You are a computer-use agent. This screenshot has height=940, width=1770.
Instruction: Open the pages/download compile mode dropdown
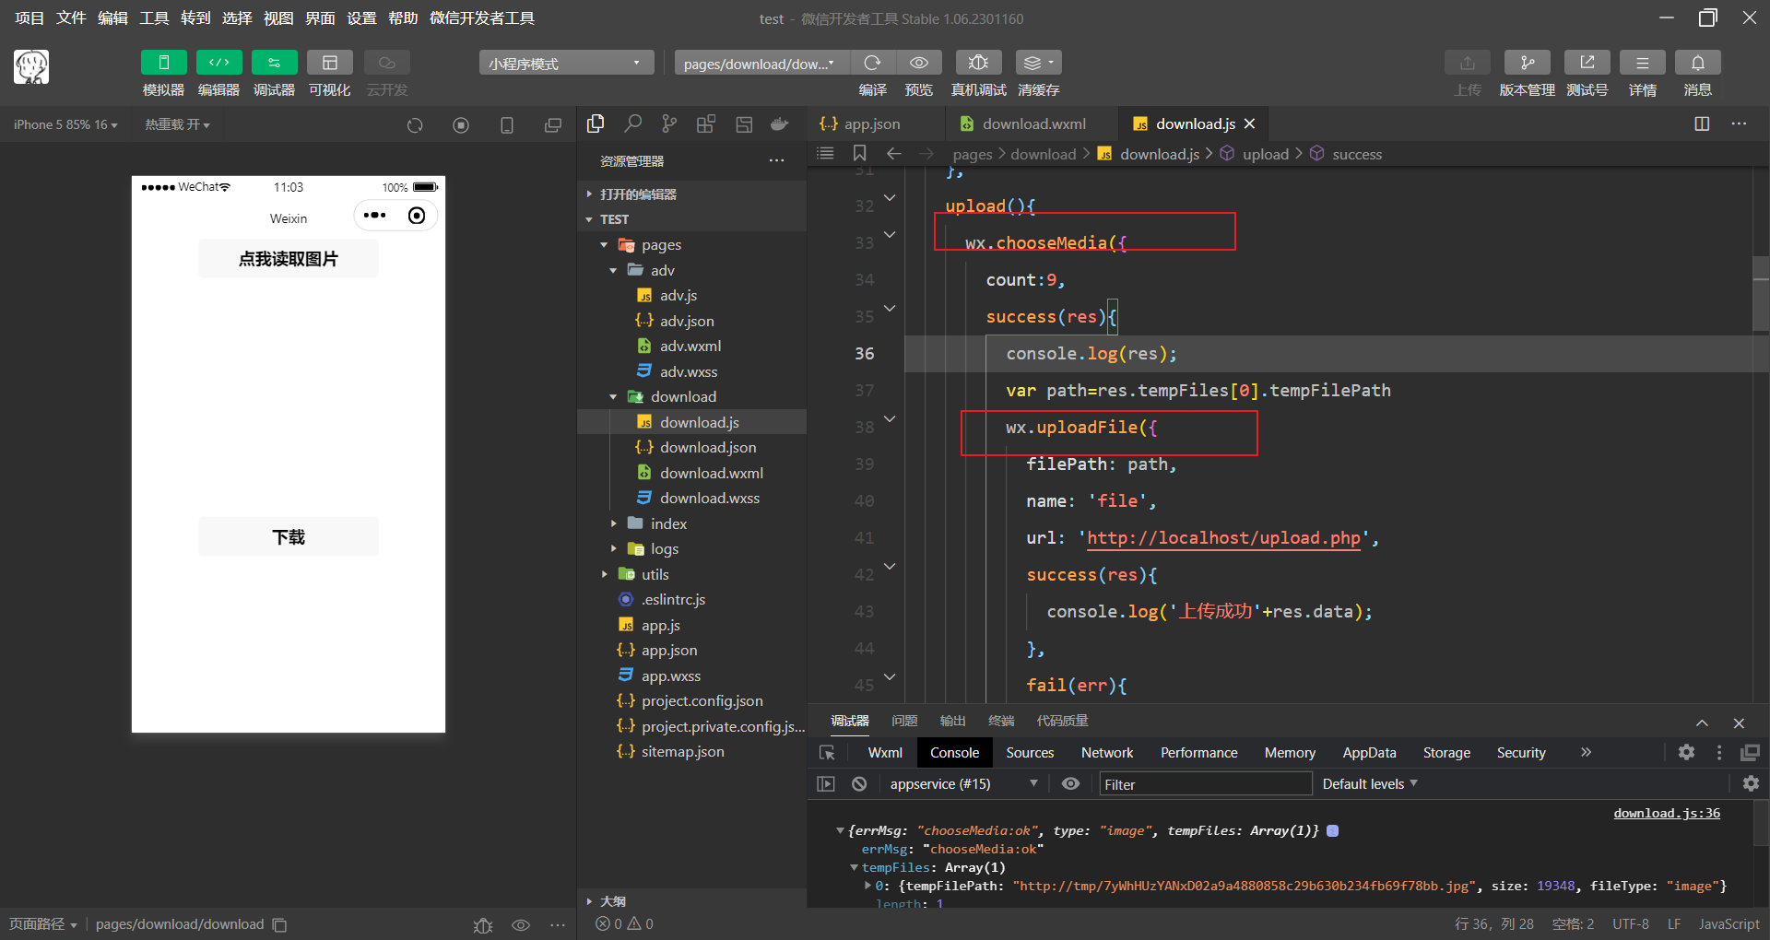tap(761, 63)
